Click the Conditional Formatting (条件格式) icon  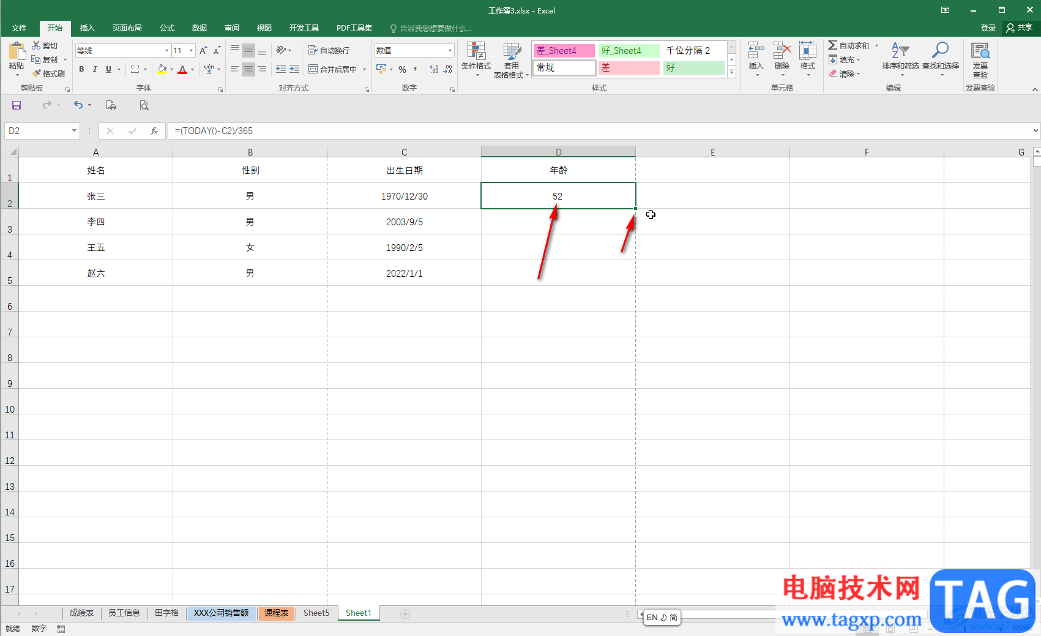click(476, 51)
